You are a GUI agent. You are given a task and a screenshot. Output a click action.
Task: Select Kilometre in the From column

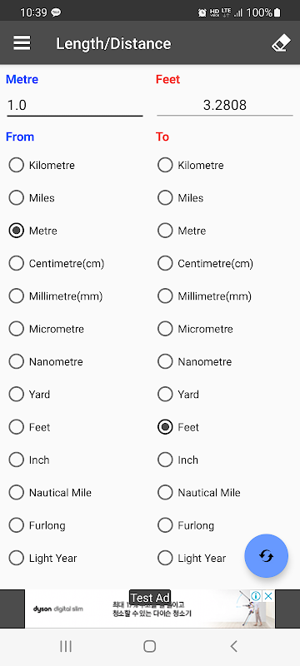(x=42, y=165)
